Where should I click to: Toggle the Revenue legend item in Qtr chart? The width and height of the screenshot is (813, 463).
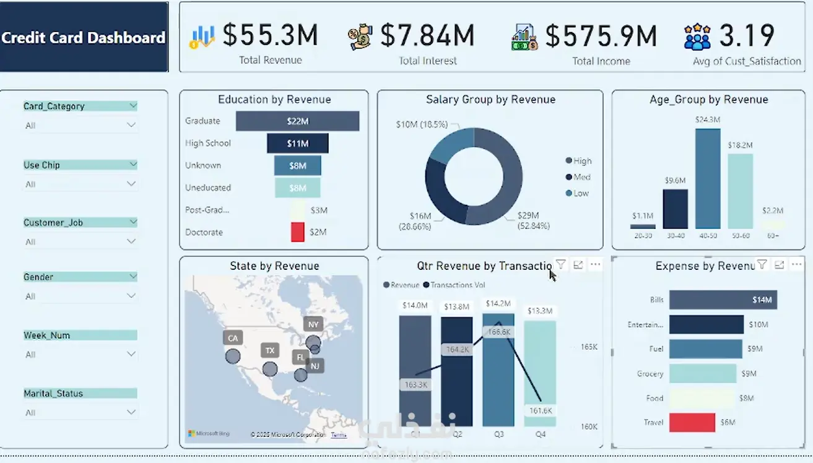click(401, 285)
